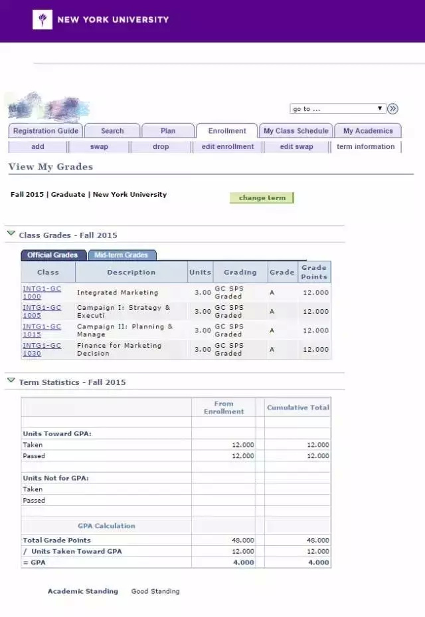Click the change term button
Image resolution: width=425 pixels, height=617 pixels.
[x=262, y=197]
